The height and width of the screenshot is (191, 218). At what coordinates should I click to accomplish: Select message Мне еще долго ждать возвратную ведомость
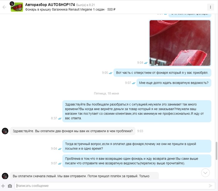(x=174, y=83)
